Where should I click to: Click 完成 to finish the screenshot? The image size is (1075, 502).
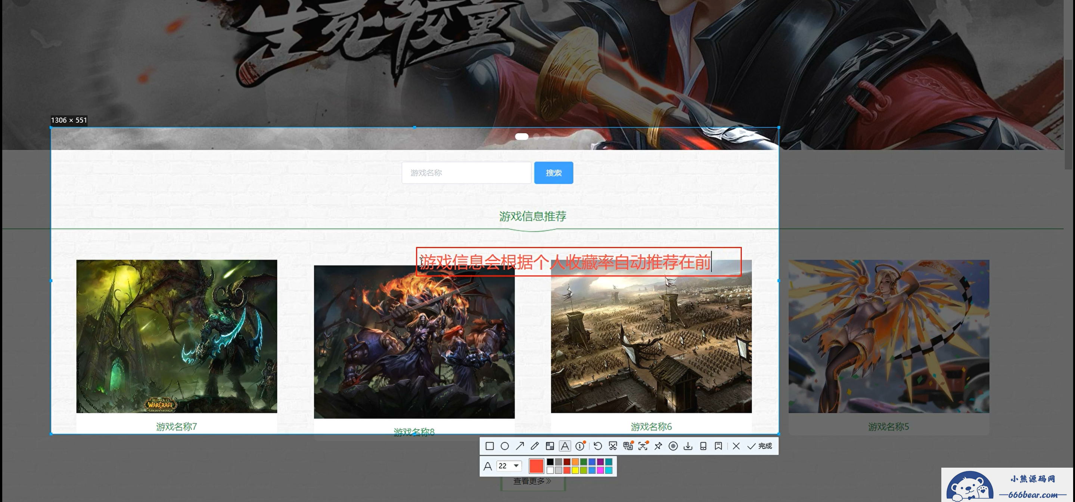759,446
